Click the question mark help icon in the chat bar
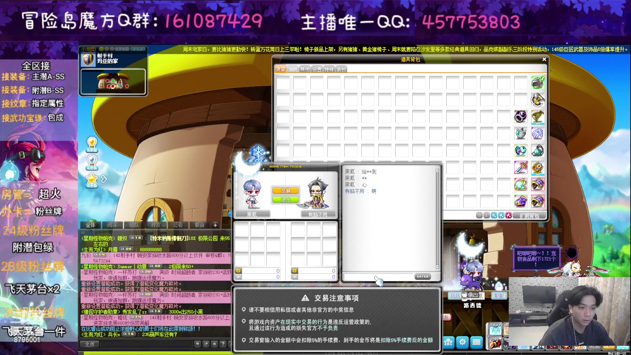Viewport: 631px width, 355px height. [223, 344]
